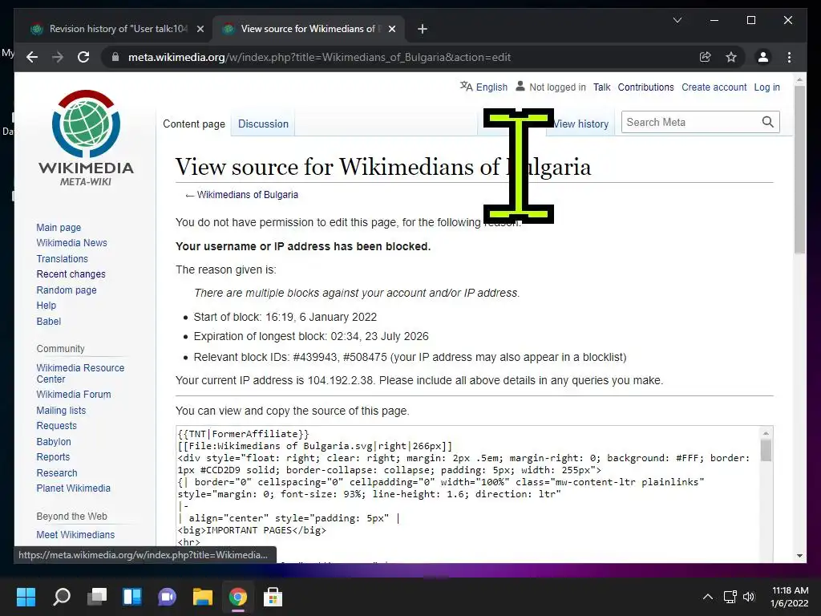Viewport: 821px width, 616px height.
Task: Open tab search chevron in title bar
Action: tap(677, 20)
